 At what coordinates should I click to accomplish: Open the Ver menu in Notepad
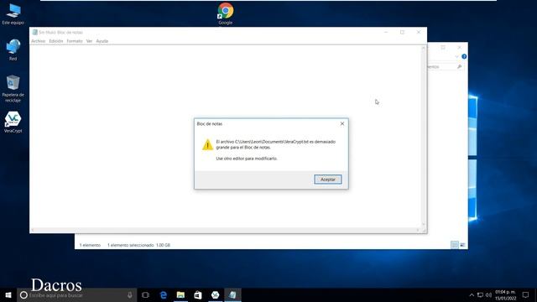[x=89, y=41]
